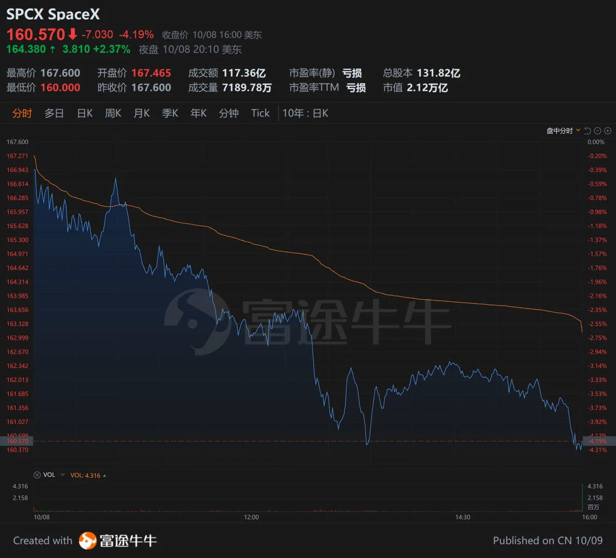Click the 14:30 time axis label

point(463,517)
